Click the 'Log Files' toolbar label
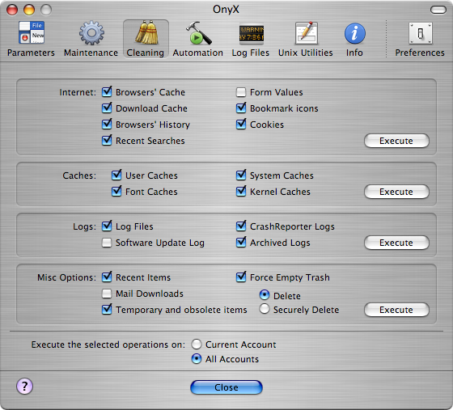453x410 pixels. [x=251, y=53]
